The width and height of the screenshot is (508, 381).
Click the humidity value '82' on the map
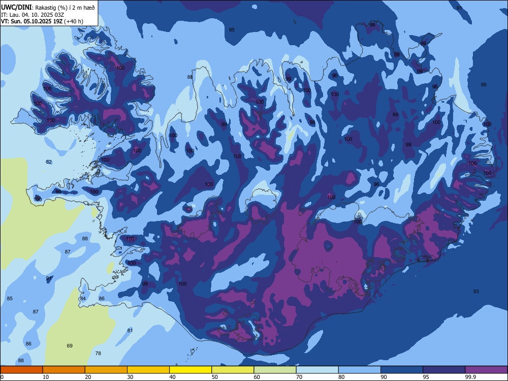click(x=49, y=162)
